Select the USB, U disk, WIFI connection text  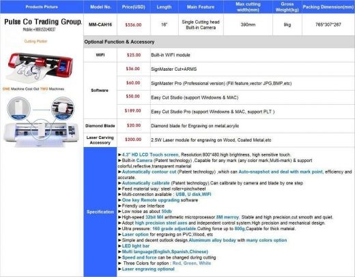tap(193, 195)
